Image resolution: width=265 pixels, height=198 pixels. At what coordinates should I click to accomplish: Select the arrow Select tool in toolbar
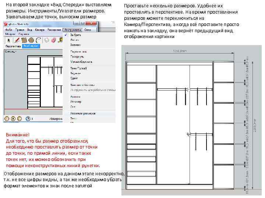[9, 40]
